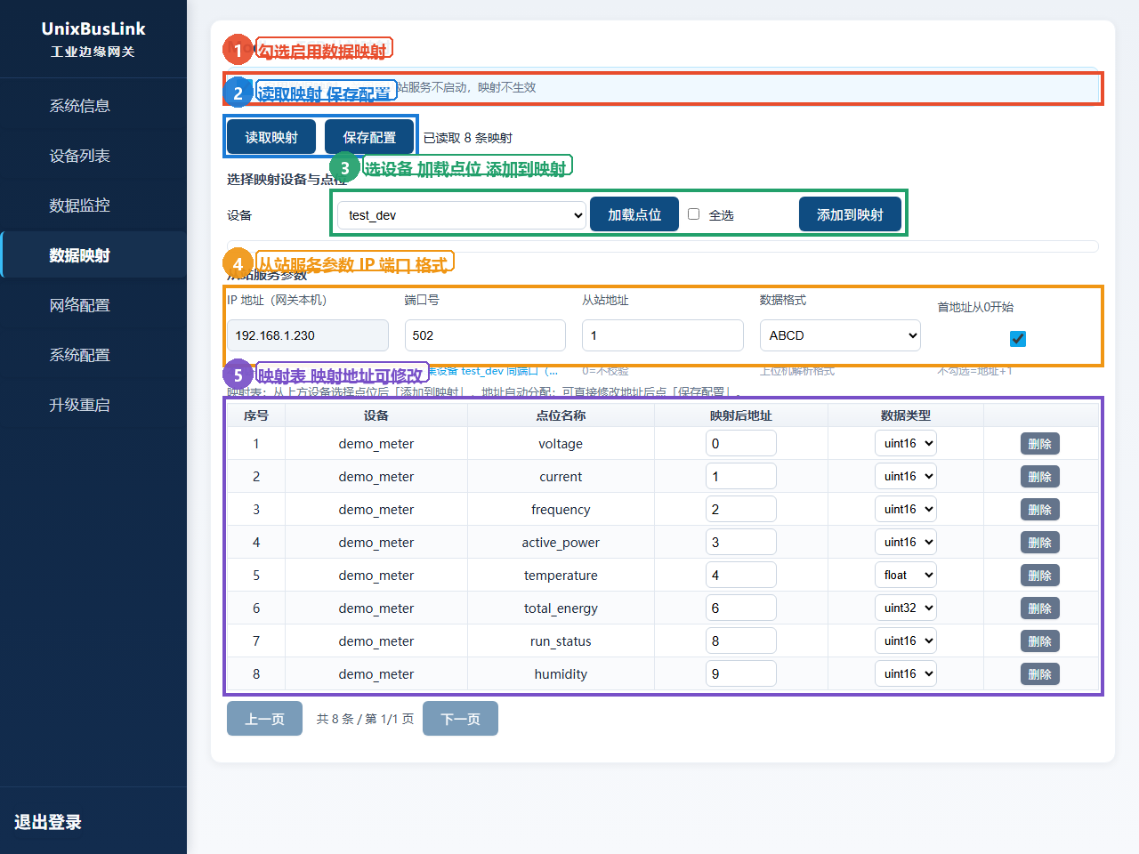Go to 升级重启 page
Image resolution: width=1139 pixels, height=854 pixels.
click(x=80, y=405)
